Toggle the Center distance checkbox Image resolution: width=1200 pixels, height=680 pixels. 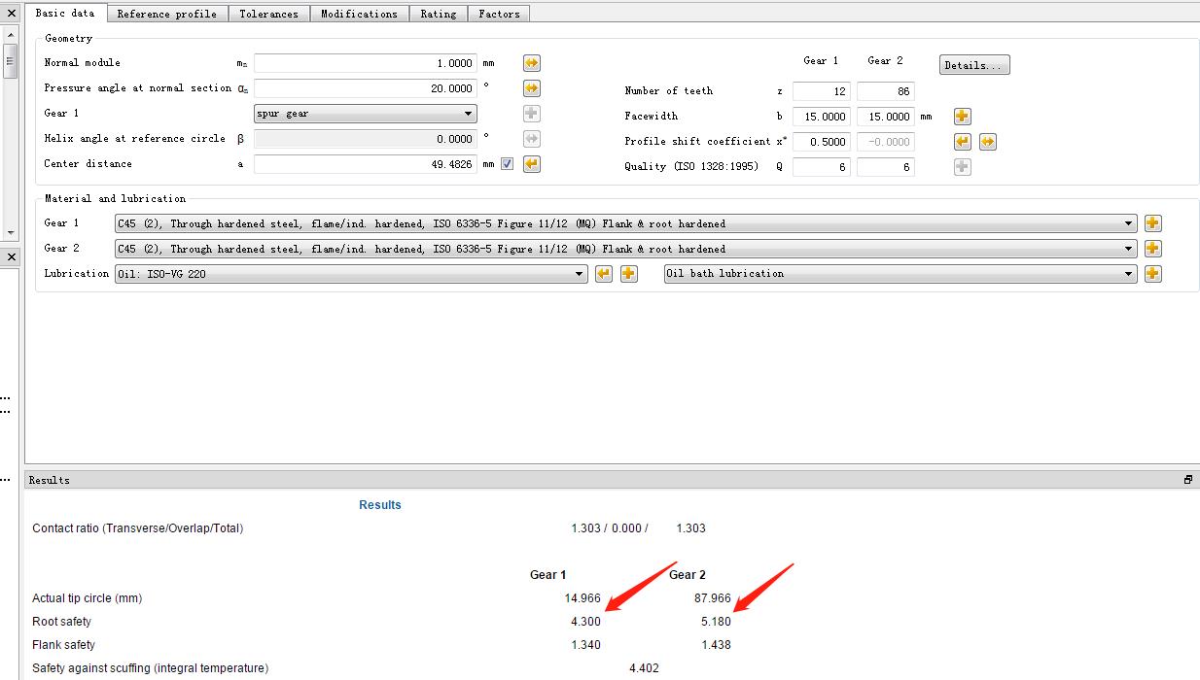coord(507,164)
